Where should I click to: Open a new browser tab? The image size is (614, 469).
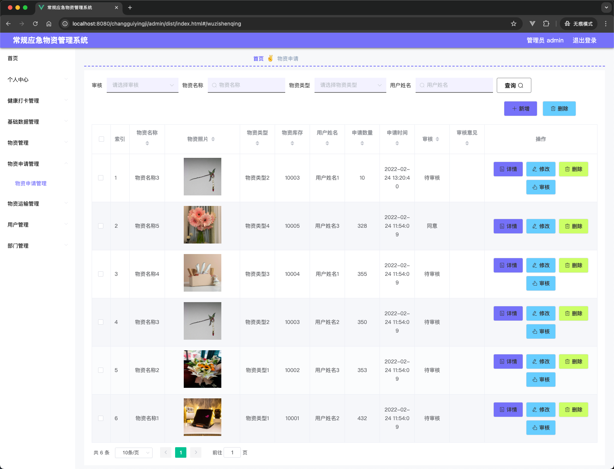[130, 8]
